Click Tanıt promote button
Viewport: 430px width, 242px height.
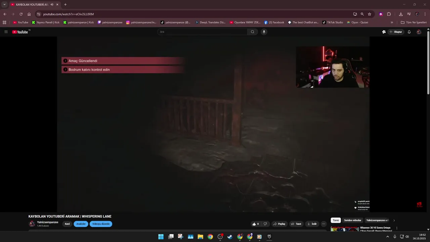(x=296, y=224)
